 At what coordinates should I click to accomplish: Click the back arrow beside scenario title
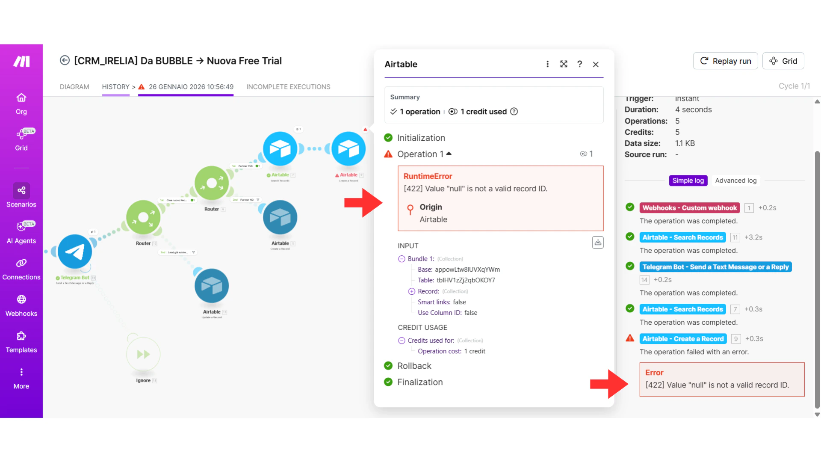click(x=65, y=60)
